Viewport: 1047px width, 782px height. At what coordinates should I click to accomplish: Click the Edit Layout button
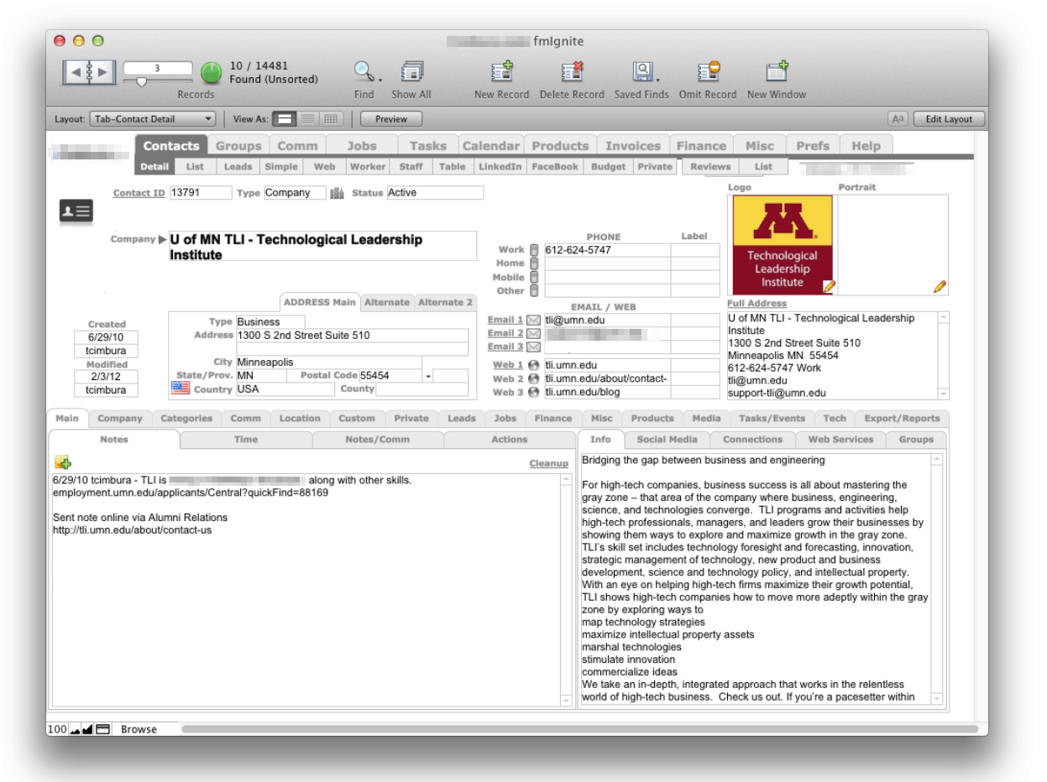click(949, 119)
